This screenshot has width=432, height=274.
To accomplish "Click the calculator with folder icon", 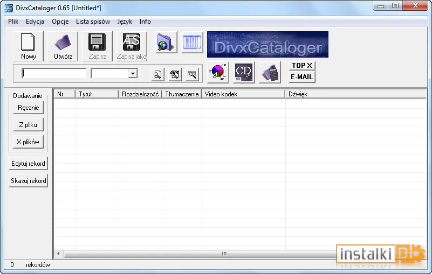I will tap(270, 72).
